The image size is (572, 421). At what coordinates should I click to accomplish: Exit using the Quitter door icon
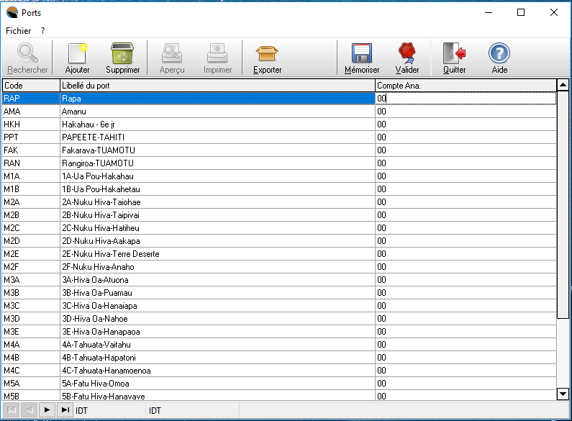[x=454, y=54]
